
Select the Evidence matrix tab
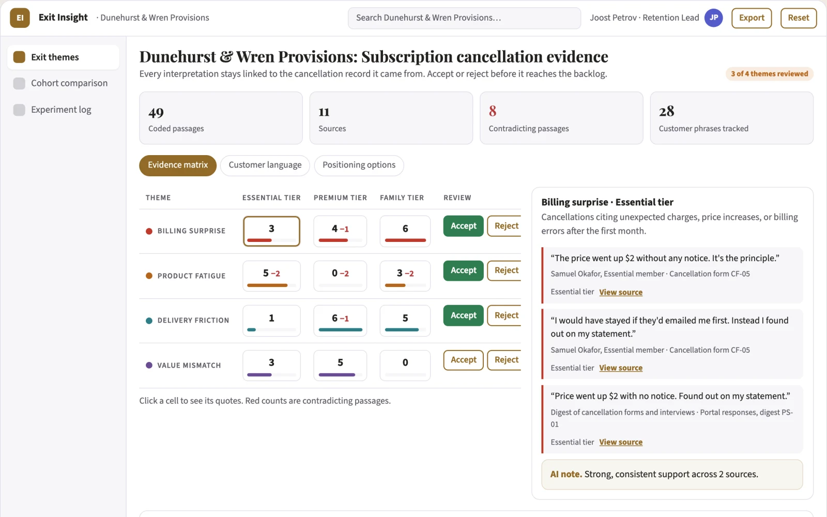pos(178,165)
